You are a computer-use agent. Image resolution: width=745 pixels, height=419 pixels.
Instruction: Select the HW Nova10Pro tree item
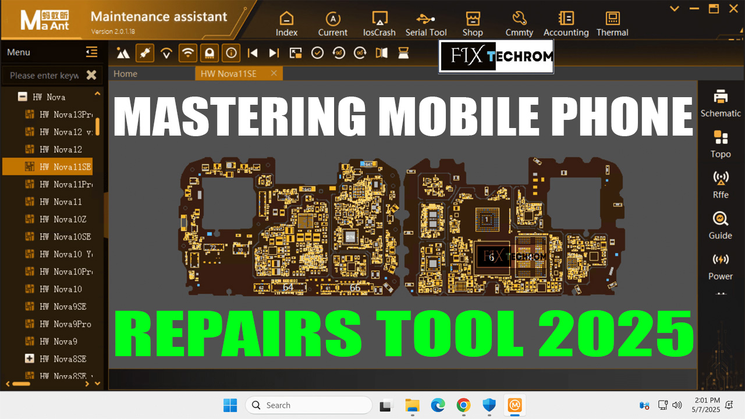(59, 271)
